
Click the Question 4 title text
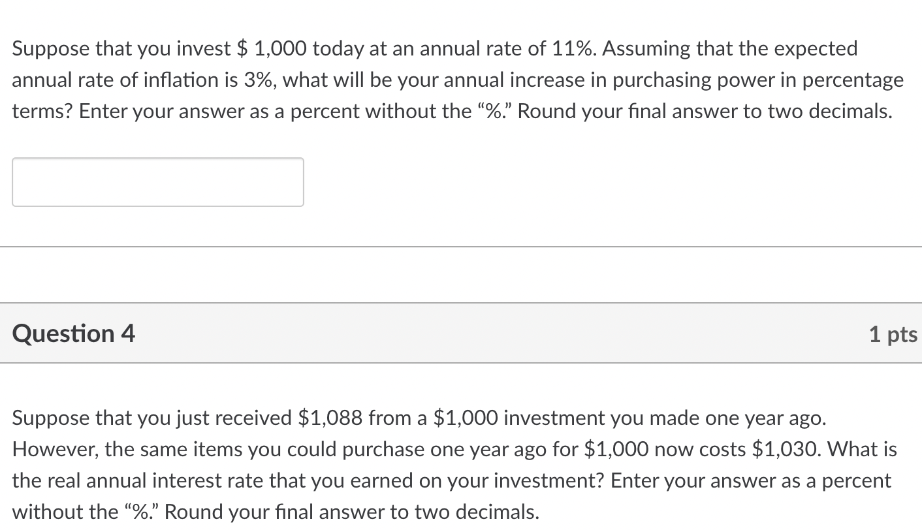73,333
